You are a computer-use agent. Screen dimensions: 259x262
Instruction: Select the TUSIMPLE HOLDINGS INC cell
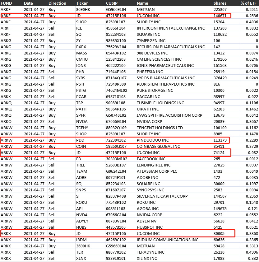pyautogui.click(x=160, y=103)
